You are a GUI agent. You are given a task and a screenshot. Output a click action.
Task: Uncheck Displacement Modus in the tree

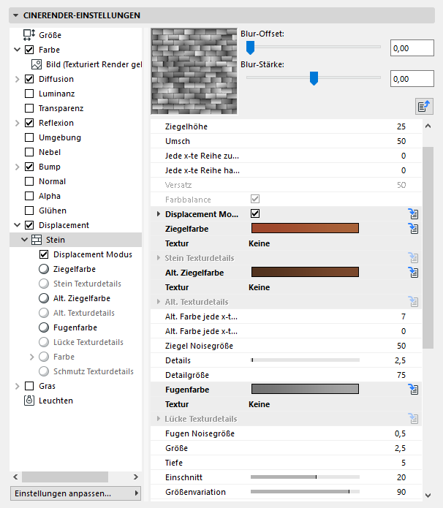click(44, 254)
